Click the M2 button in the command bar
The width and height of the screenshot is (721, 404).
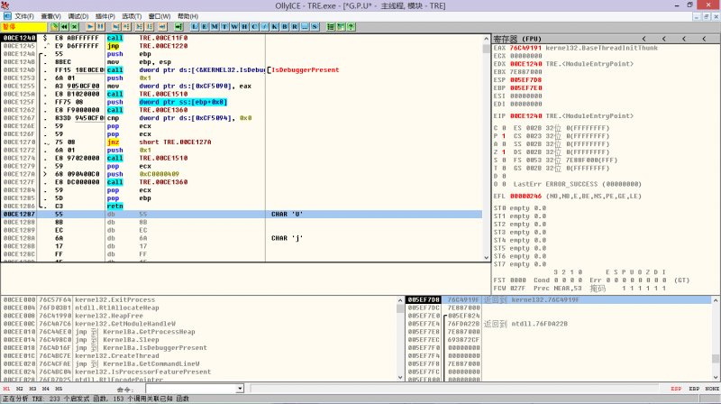click(19, 389)
